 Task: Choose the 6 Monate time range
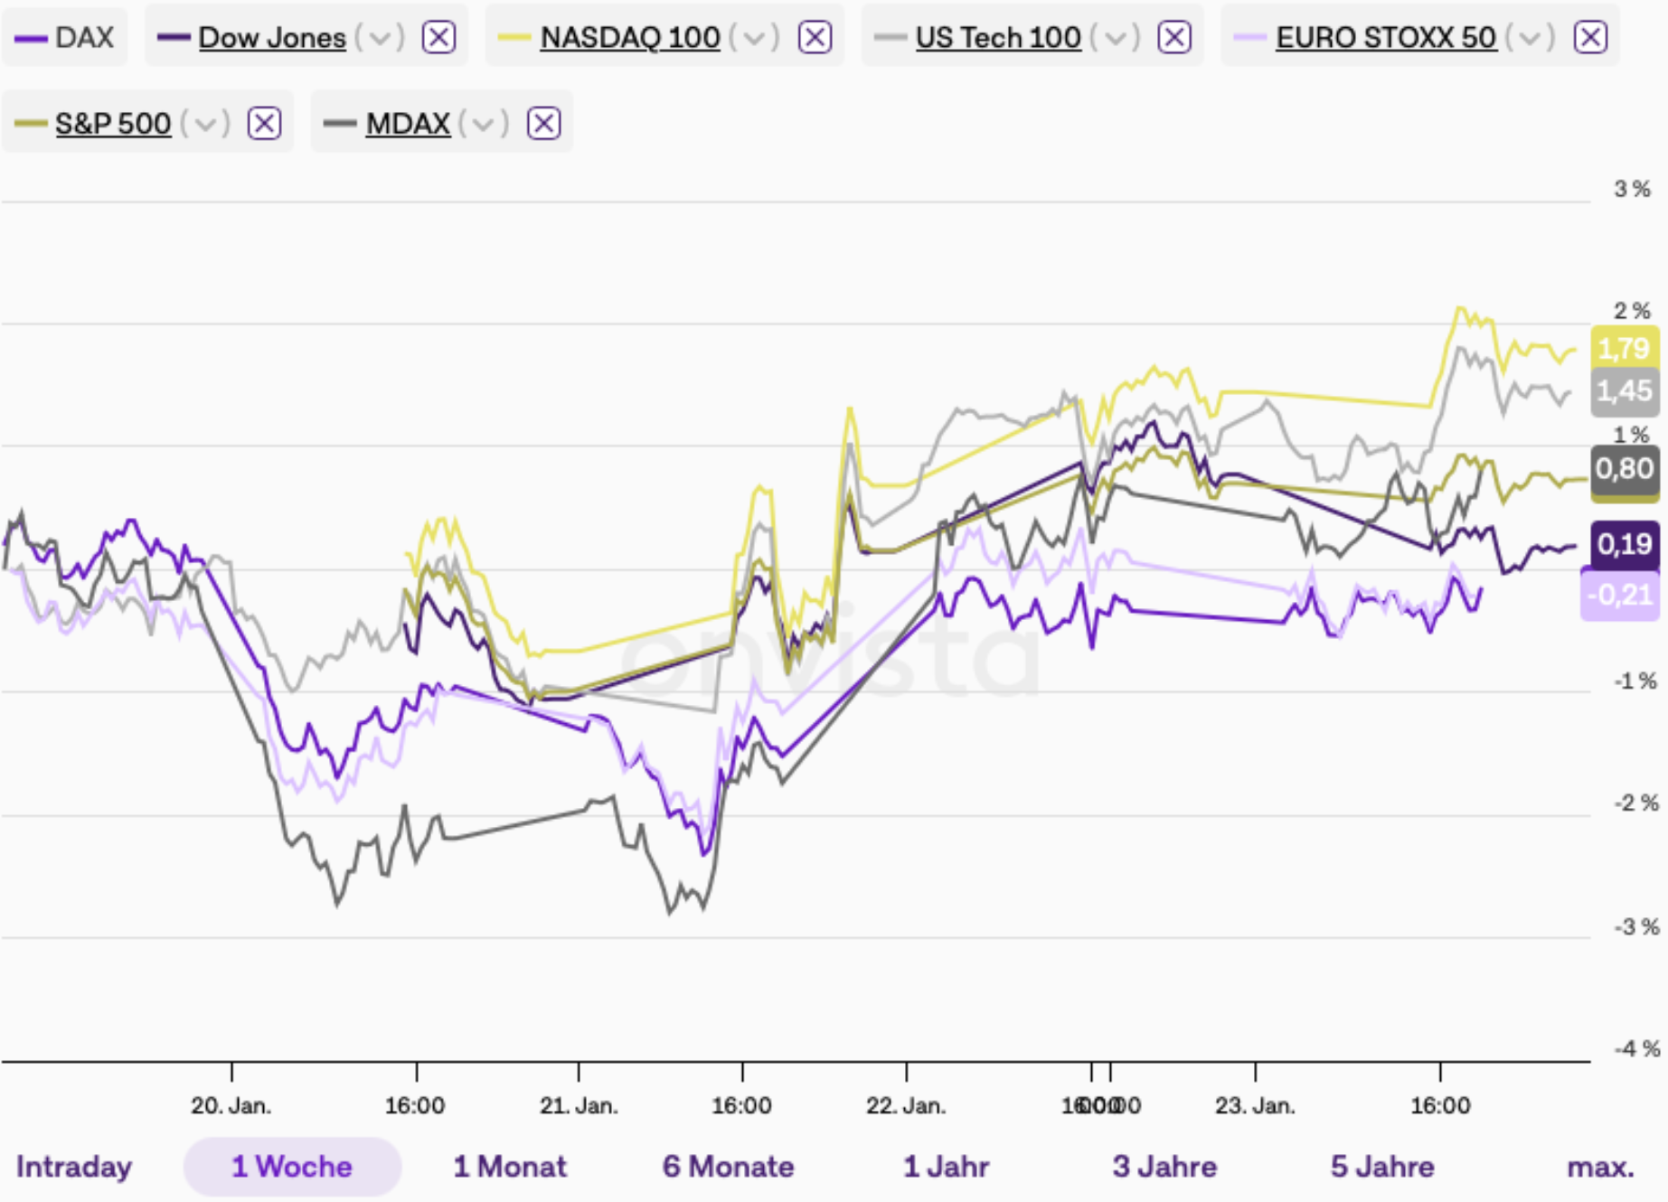coord(728,1167)
